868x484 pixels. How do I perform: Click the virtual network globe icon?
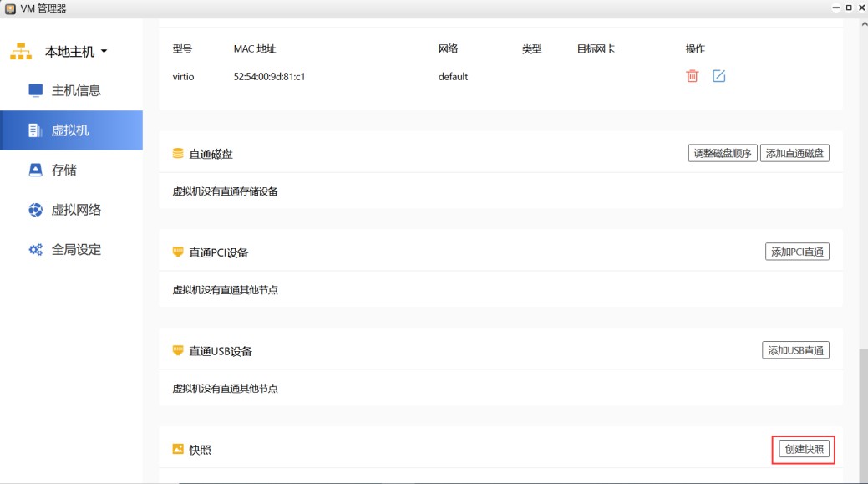(35, 210)
